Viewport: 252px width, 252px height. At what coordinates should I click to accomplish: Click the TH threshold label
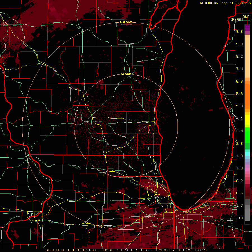point(241,218)
